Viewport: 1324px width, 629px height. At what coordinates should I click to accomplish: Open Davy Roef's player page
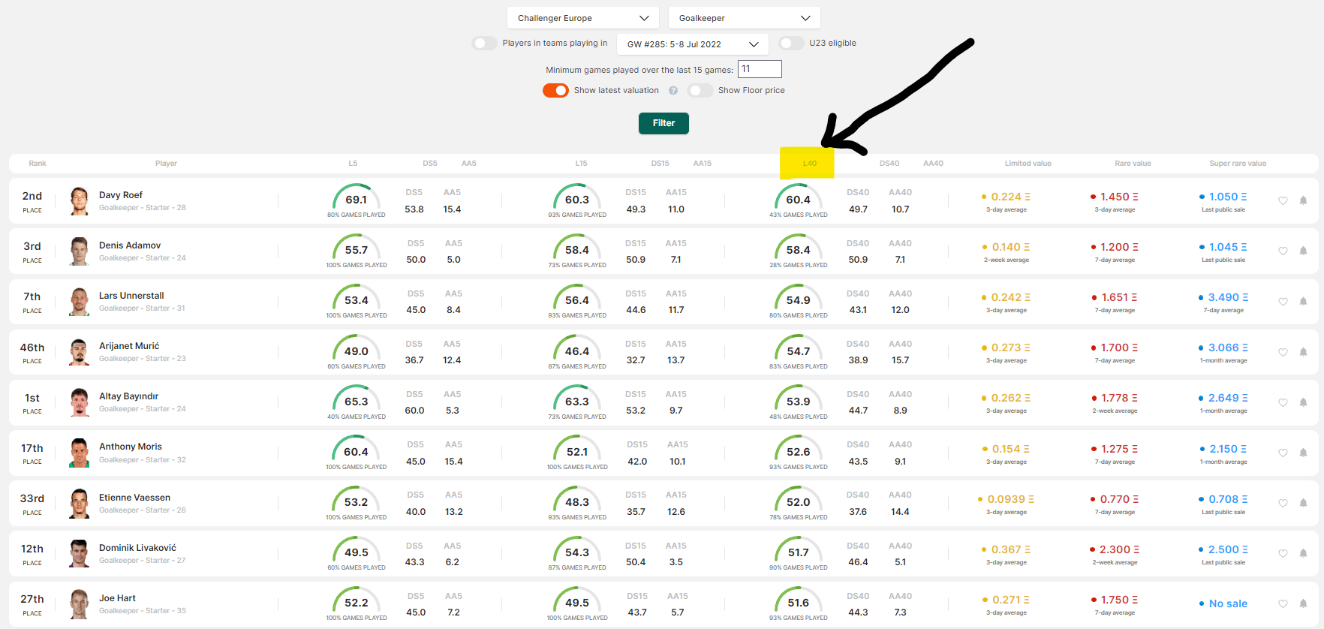tap(121, 195)
